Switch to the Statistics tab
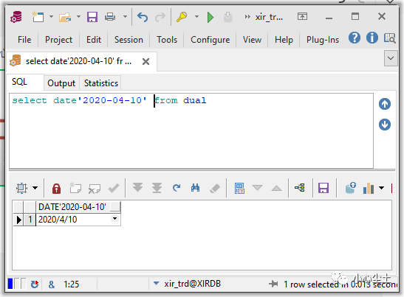Screen dimensions: 404x297 click(101, 83)
